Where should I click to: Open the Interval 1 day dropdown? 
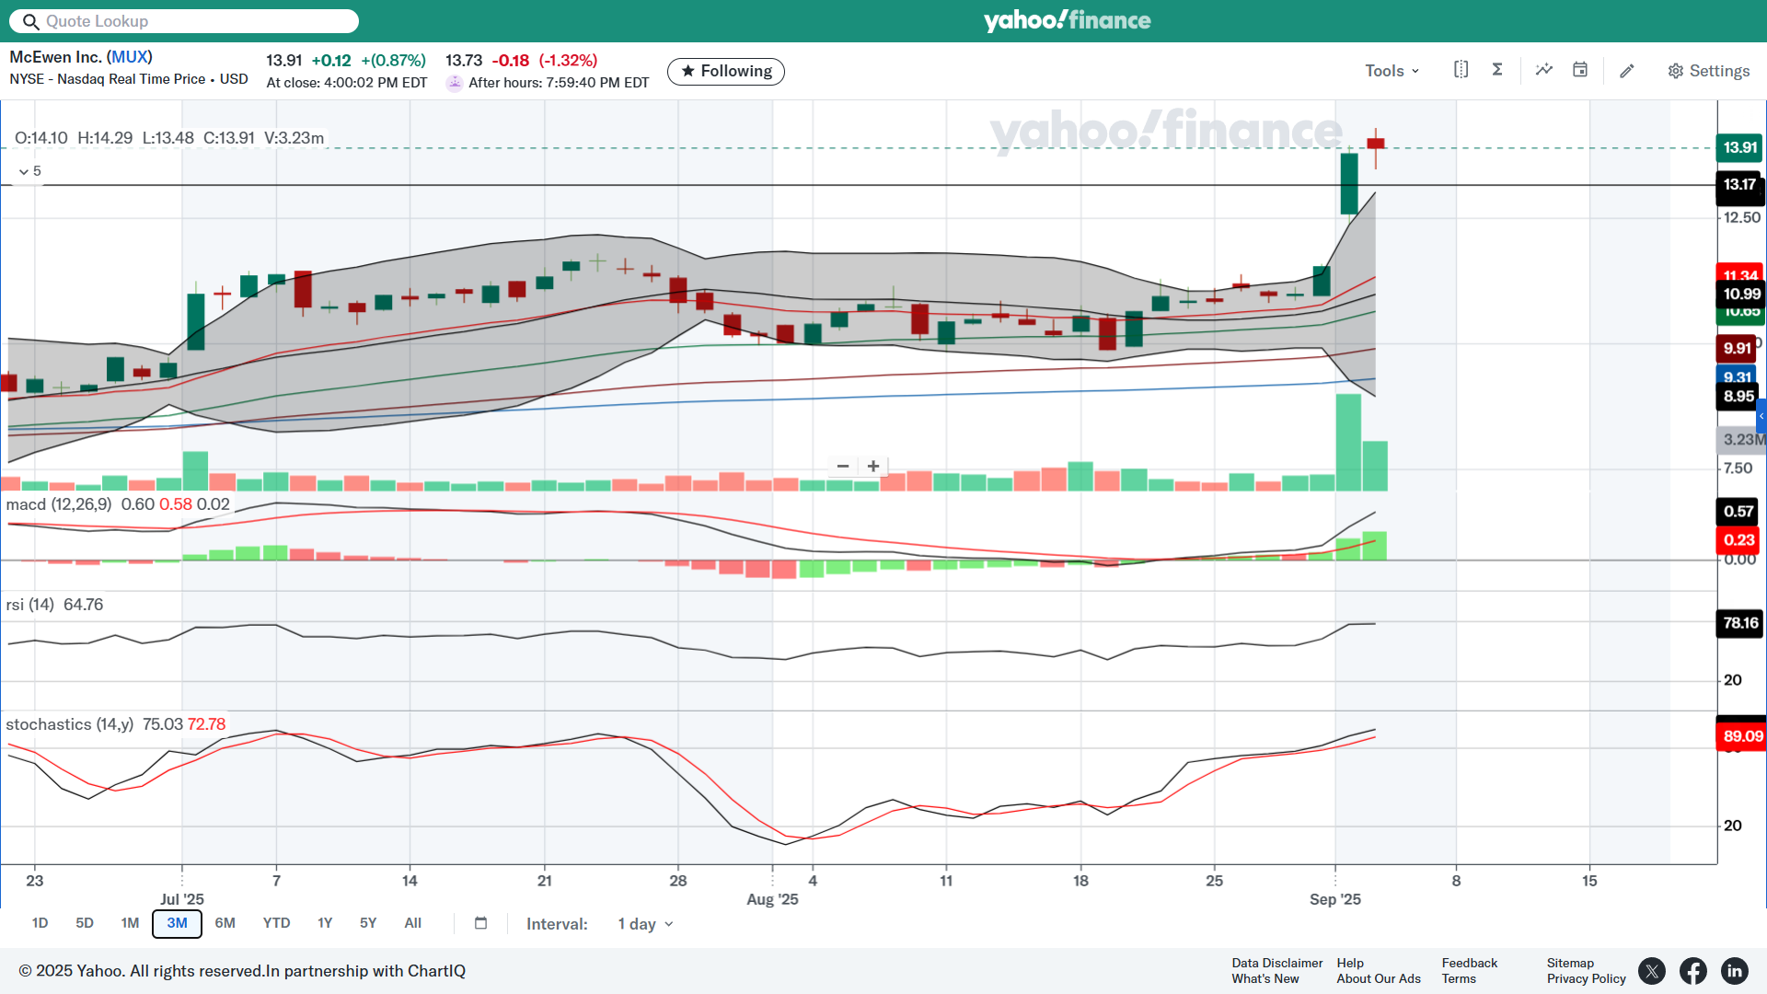coord(645,924)
